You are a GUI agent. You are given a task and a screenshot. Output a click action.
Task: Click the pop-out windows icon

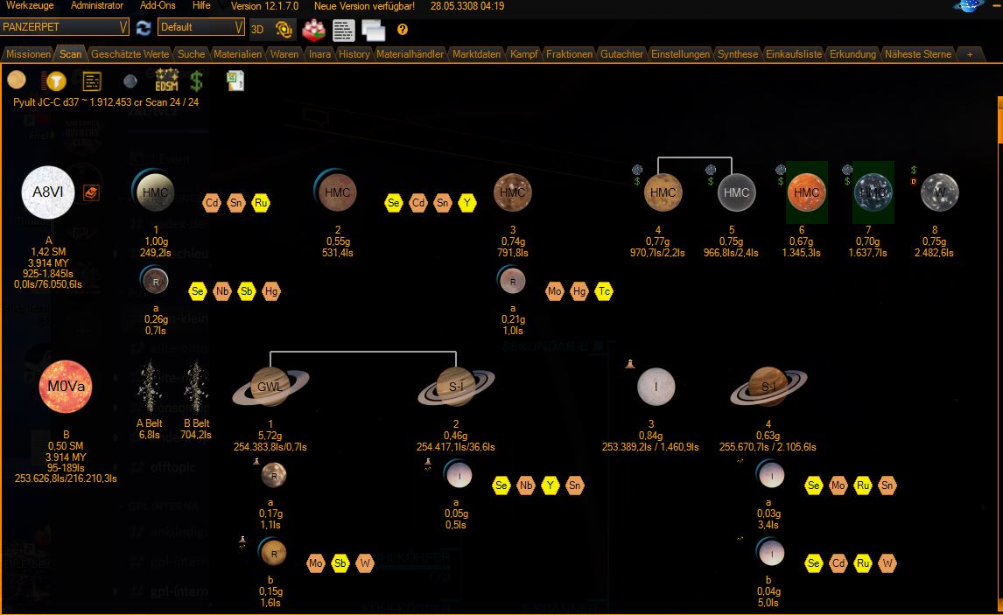tap(374, 30)
